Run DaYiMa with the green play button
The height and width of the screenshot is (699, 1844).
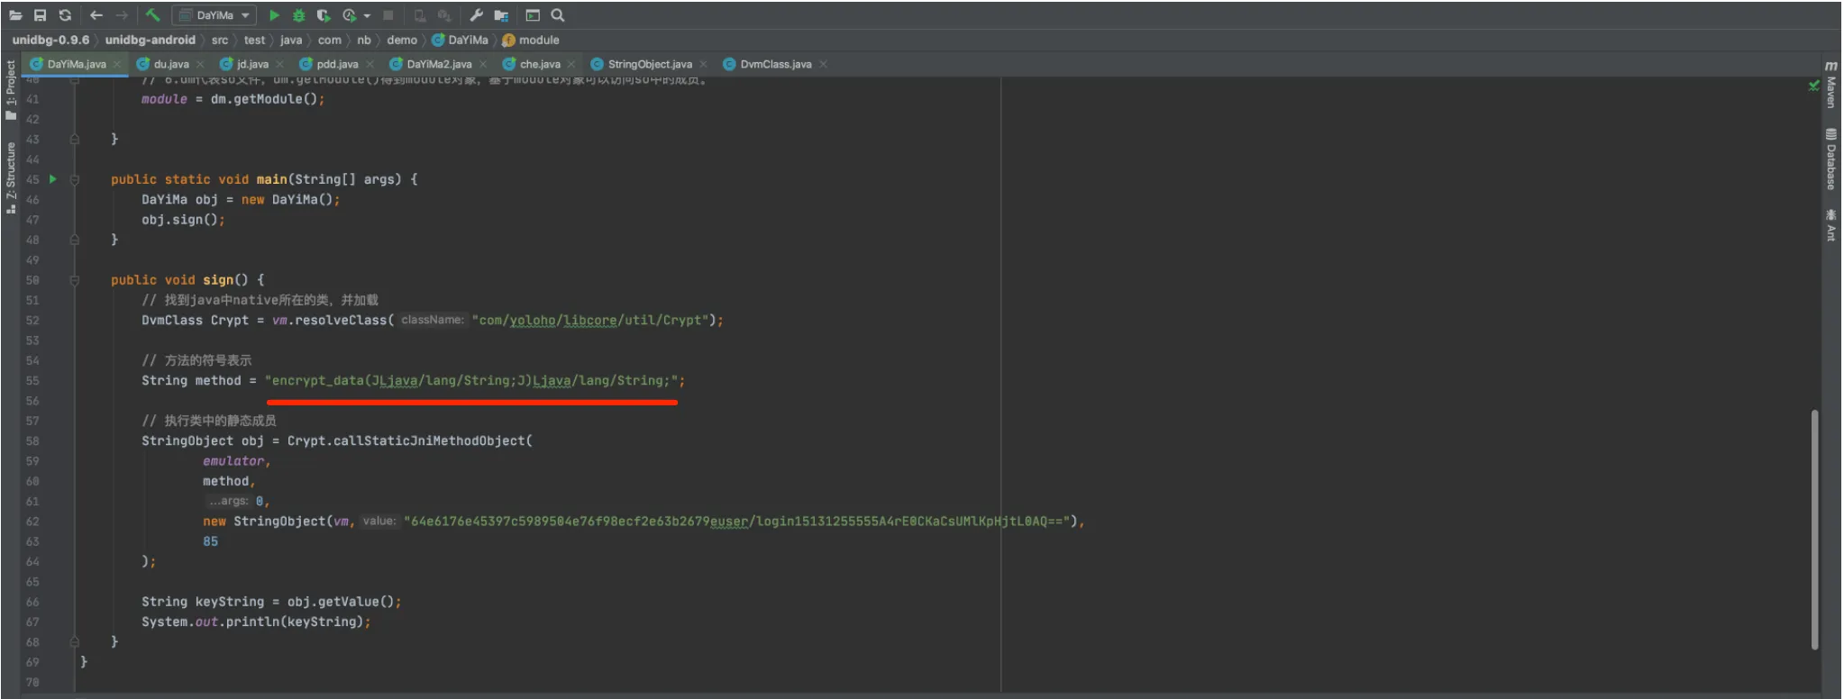[274, 15]
